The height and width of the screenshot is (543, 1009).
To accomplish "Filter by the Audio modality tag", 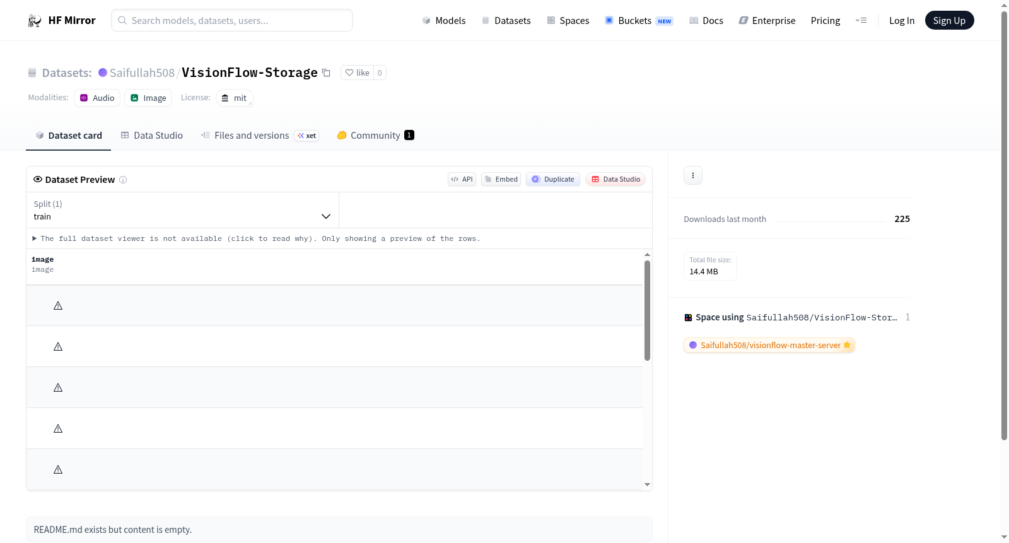I will point(97,98).
